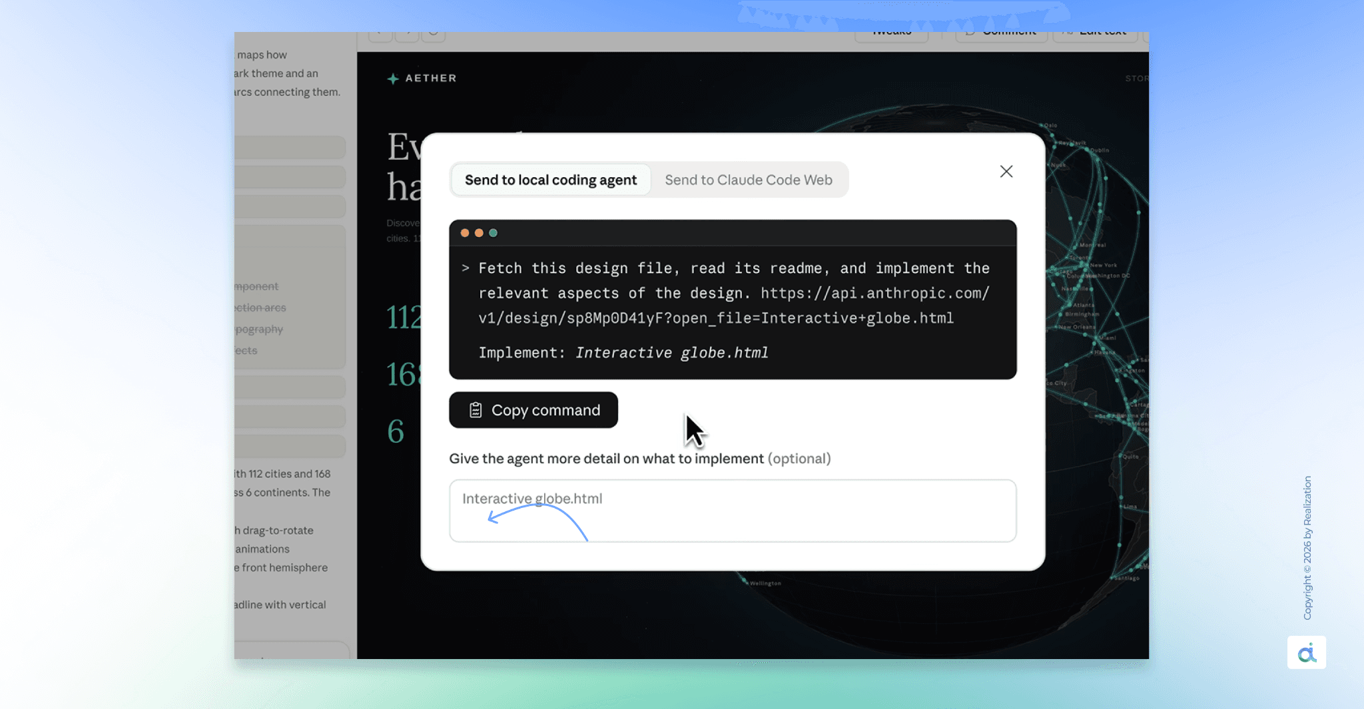Click the clipboard icon in Copy command
The height and width of the screenshot is (709, 1364).
tap(476, 410)
